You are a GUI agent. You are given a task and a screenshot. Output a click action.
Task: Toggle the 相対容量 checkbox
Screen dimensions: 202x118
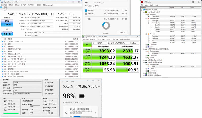46,83
